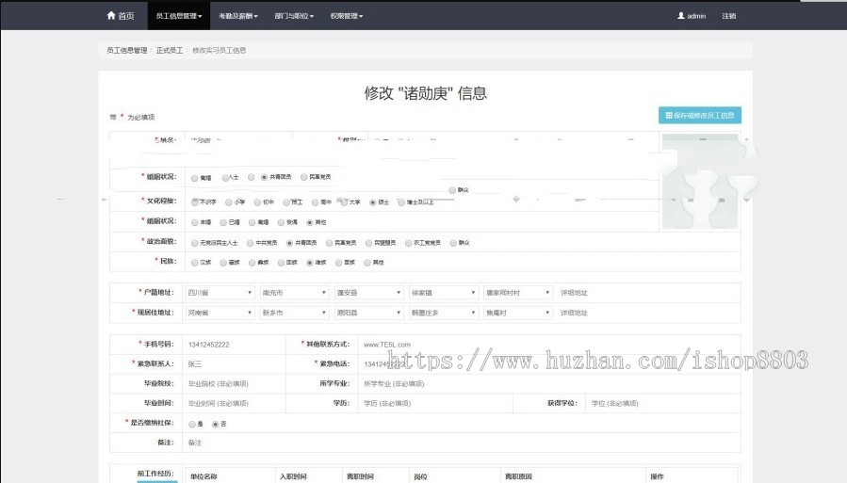Click the 毕业院校 input field

point(235,384)
